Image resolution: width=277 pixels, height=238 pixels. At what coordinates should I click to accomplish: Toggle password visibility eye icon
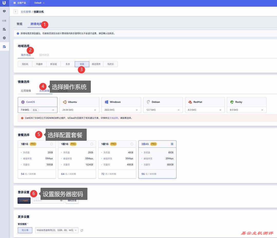pyautogui.click(x=61, y=201)
